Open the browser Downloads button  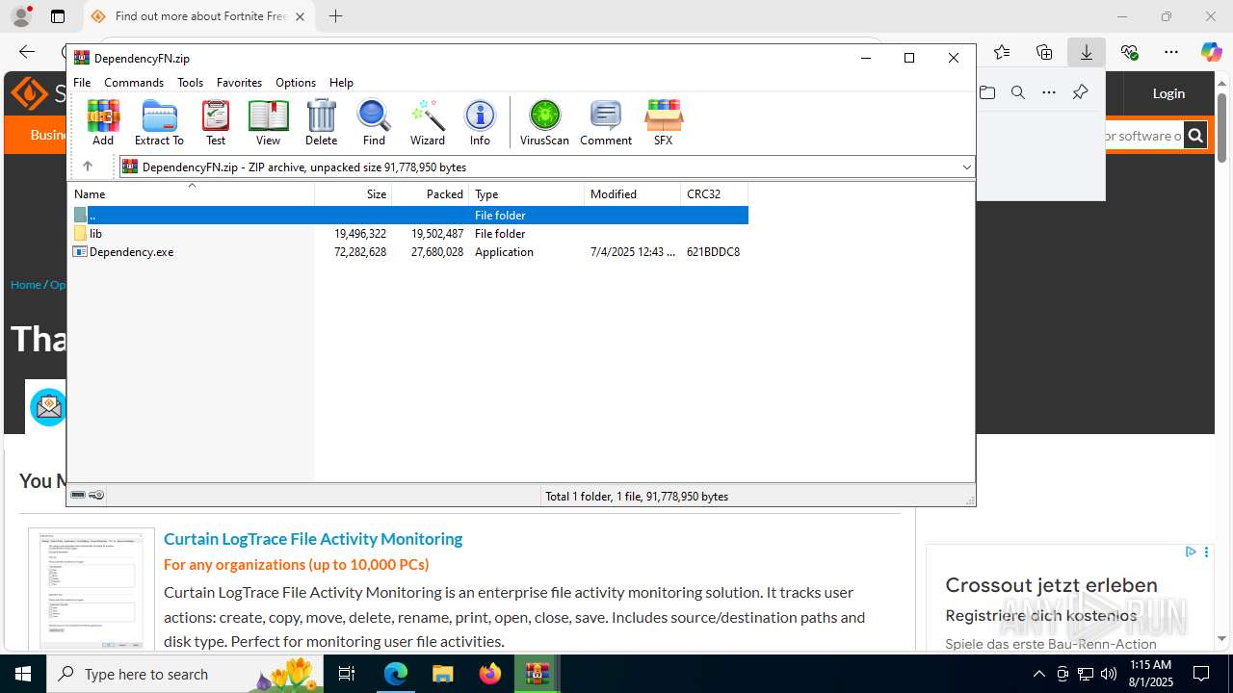tap(1087, 52)
